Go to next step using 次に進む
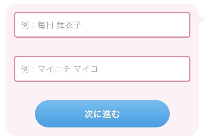 pyautogui.click(x=102, y=114)
